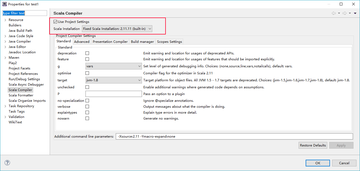The image size is (360, 171).
Task: Select Validation in the tree
Action: 16,117
